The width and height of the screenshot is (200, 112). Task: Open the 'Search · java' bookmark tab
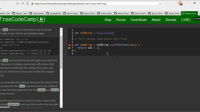pyautogui.click(x=20, y=13)
